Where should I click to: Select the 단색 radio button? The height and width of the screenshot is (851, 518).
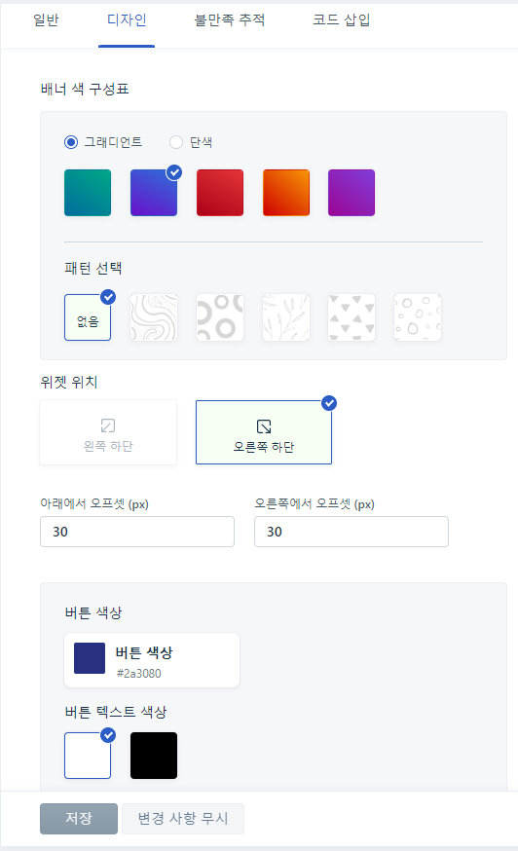point(176,142)
